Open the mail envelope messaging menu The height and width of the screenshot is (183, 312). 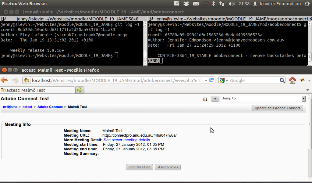click(196, 4)
